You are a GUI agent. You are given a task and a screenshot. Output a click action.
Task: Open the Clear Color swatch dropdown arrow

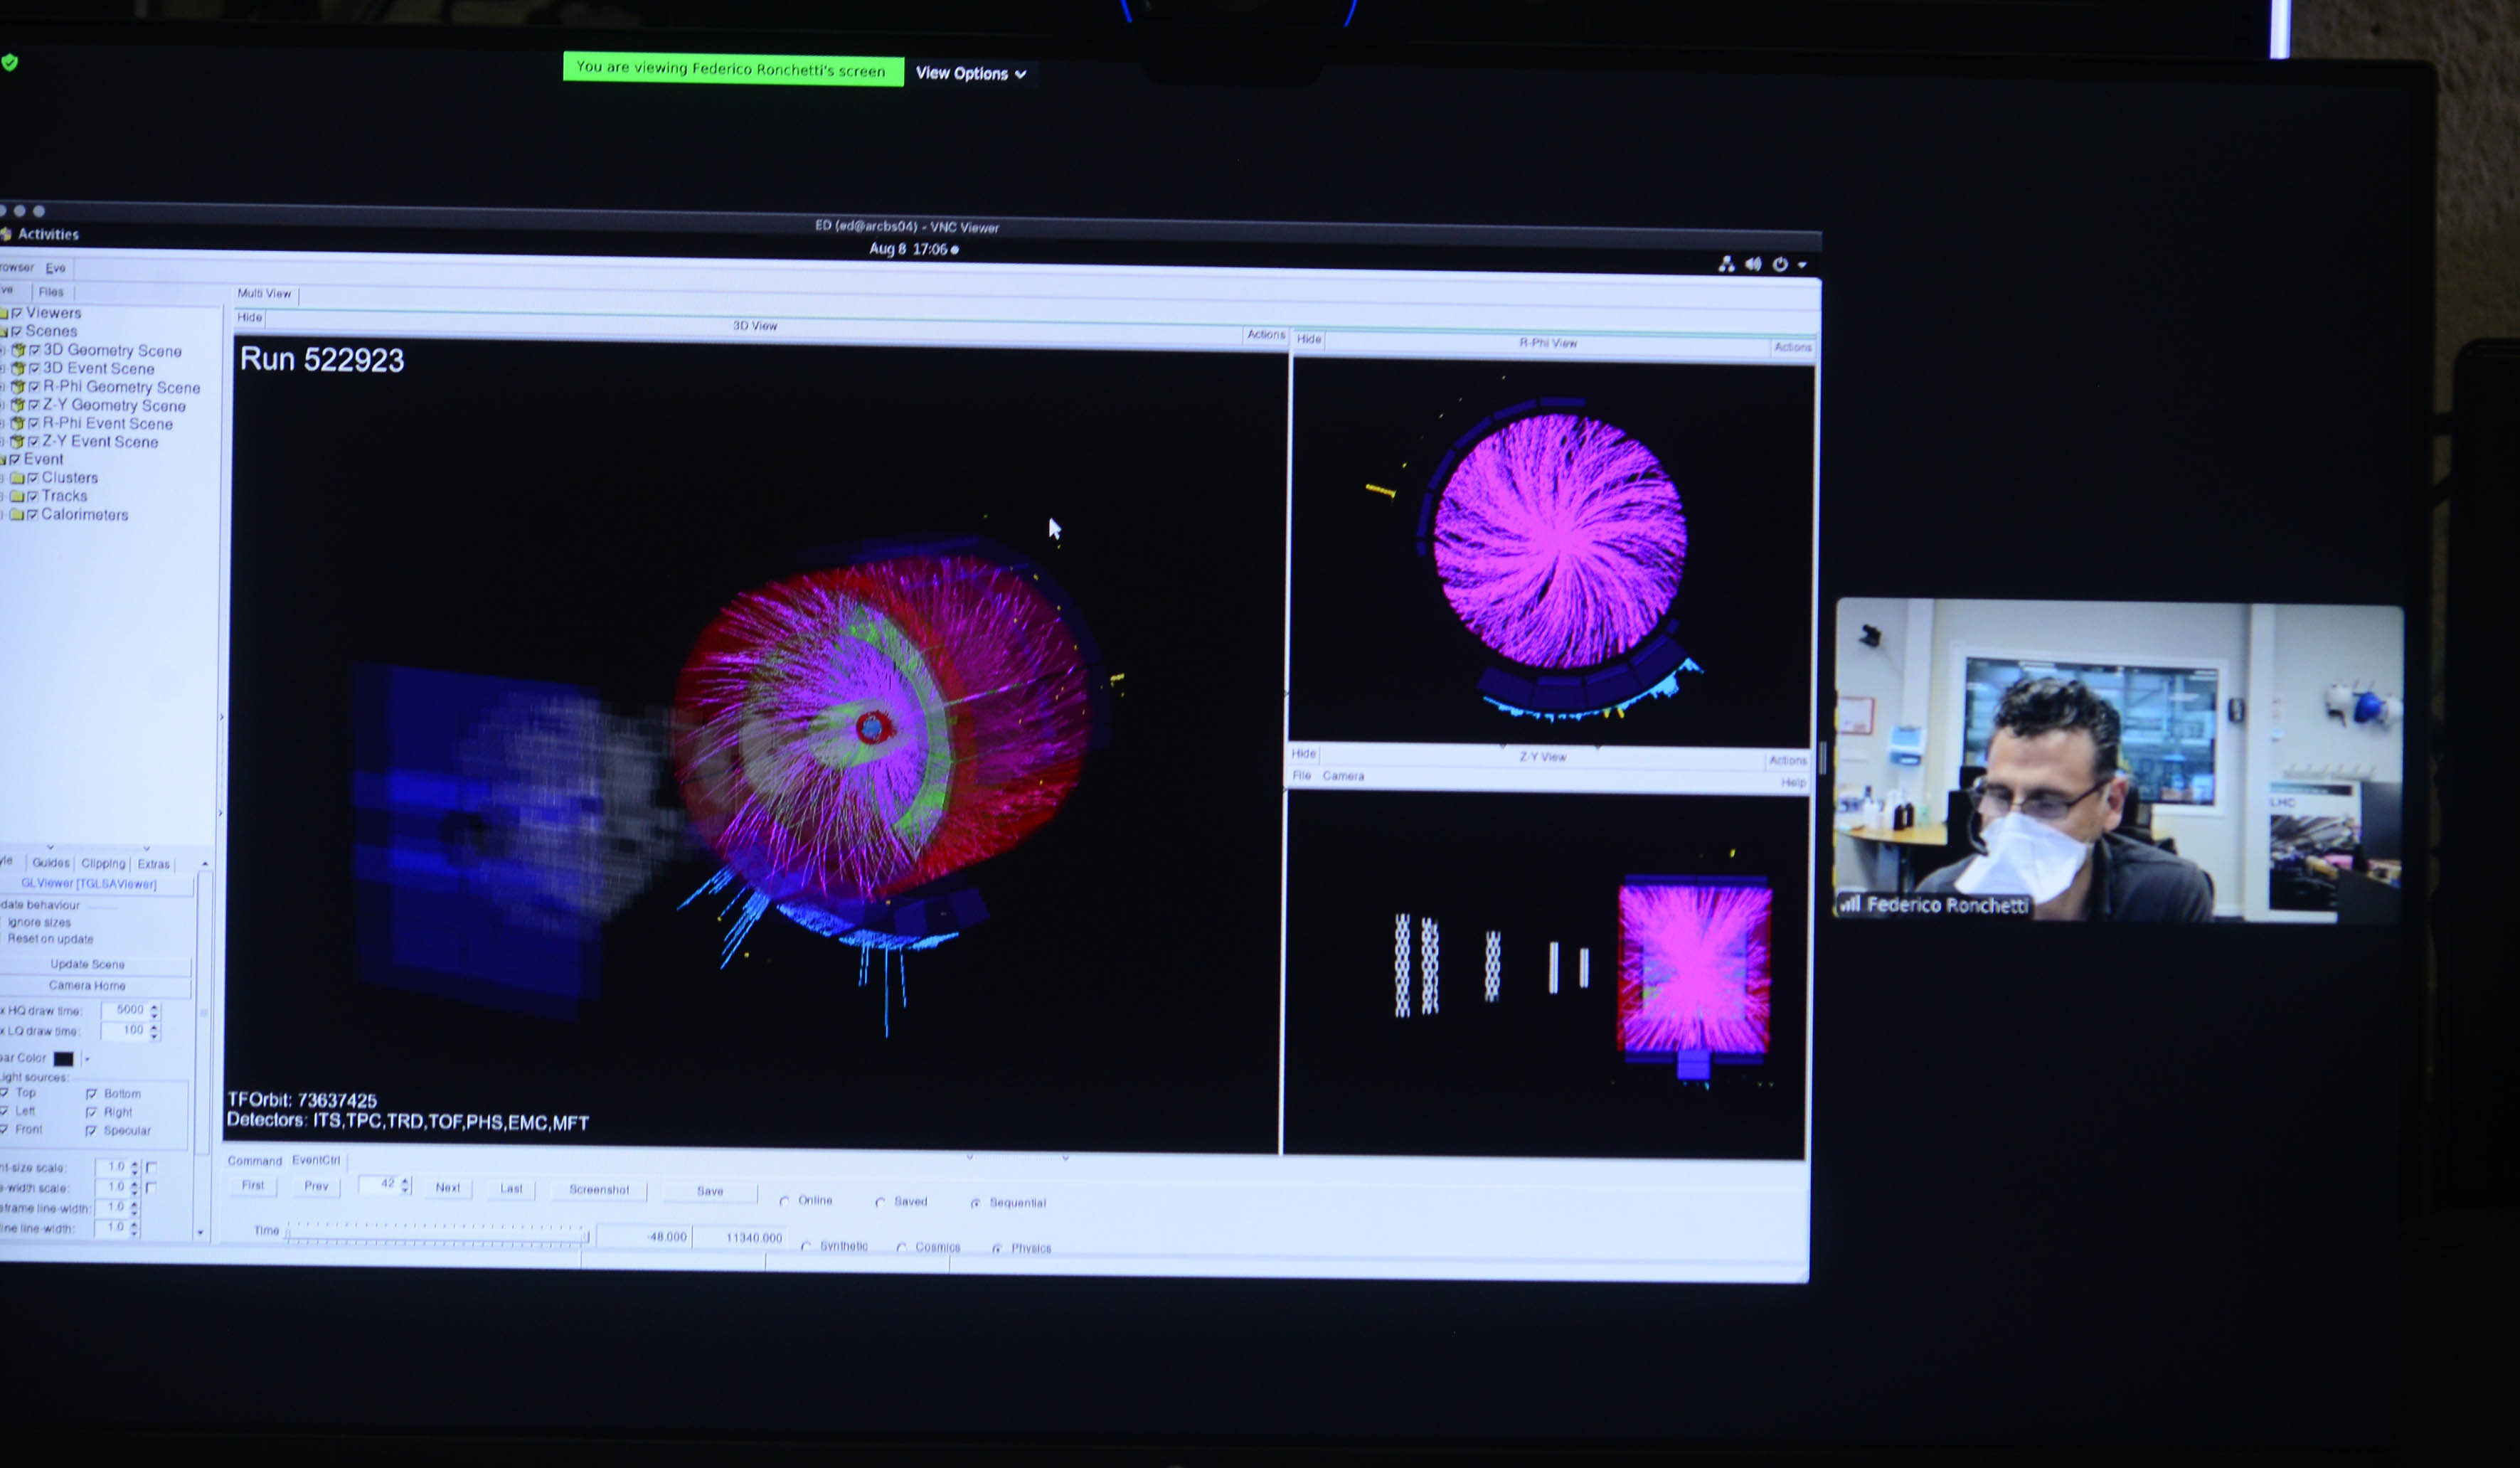(x=87, y=1059)
